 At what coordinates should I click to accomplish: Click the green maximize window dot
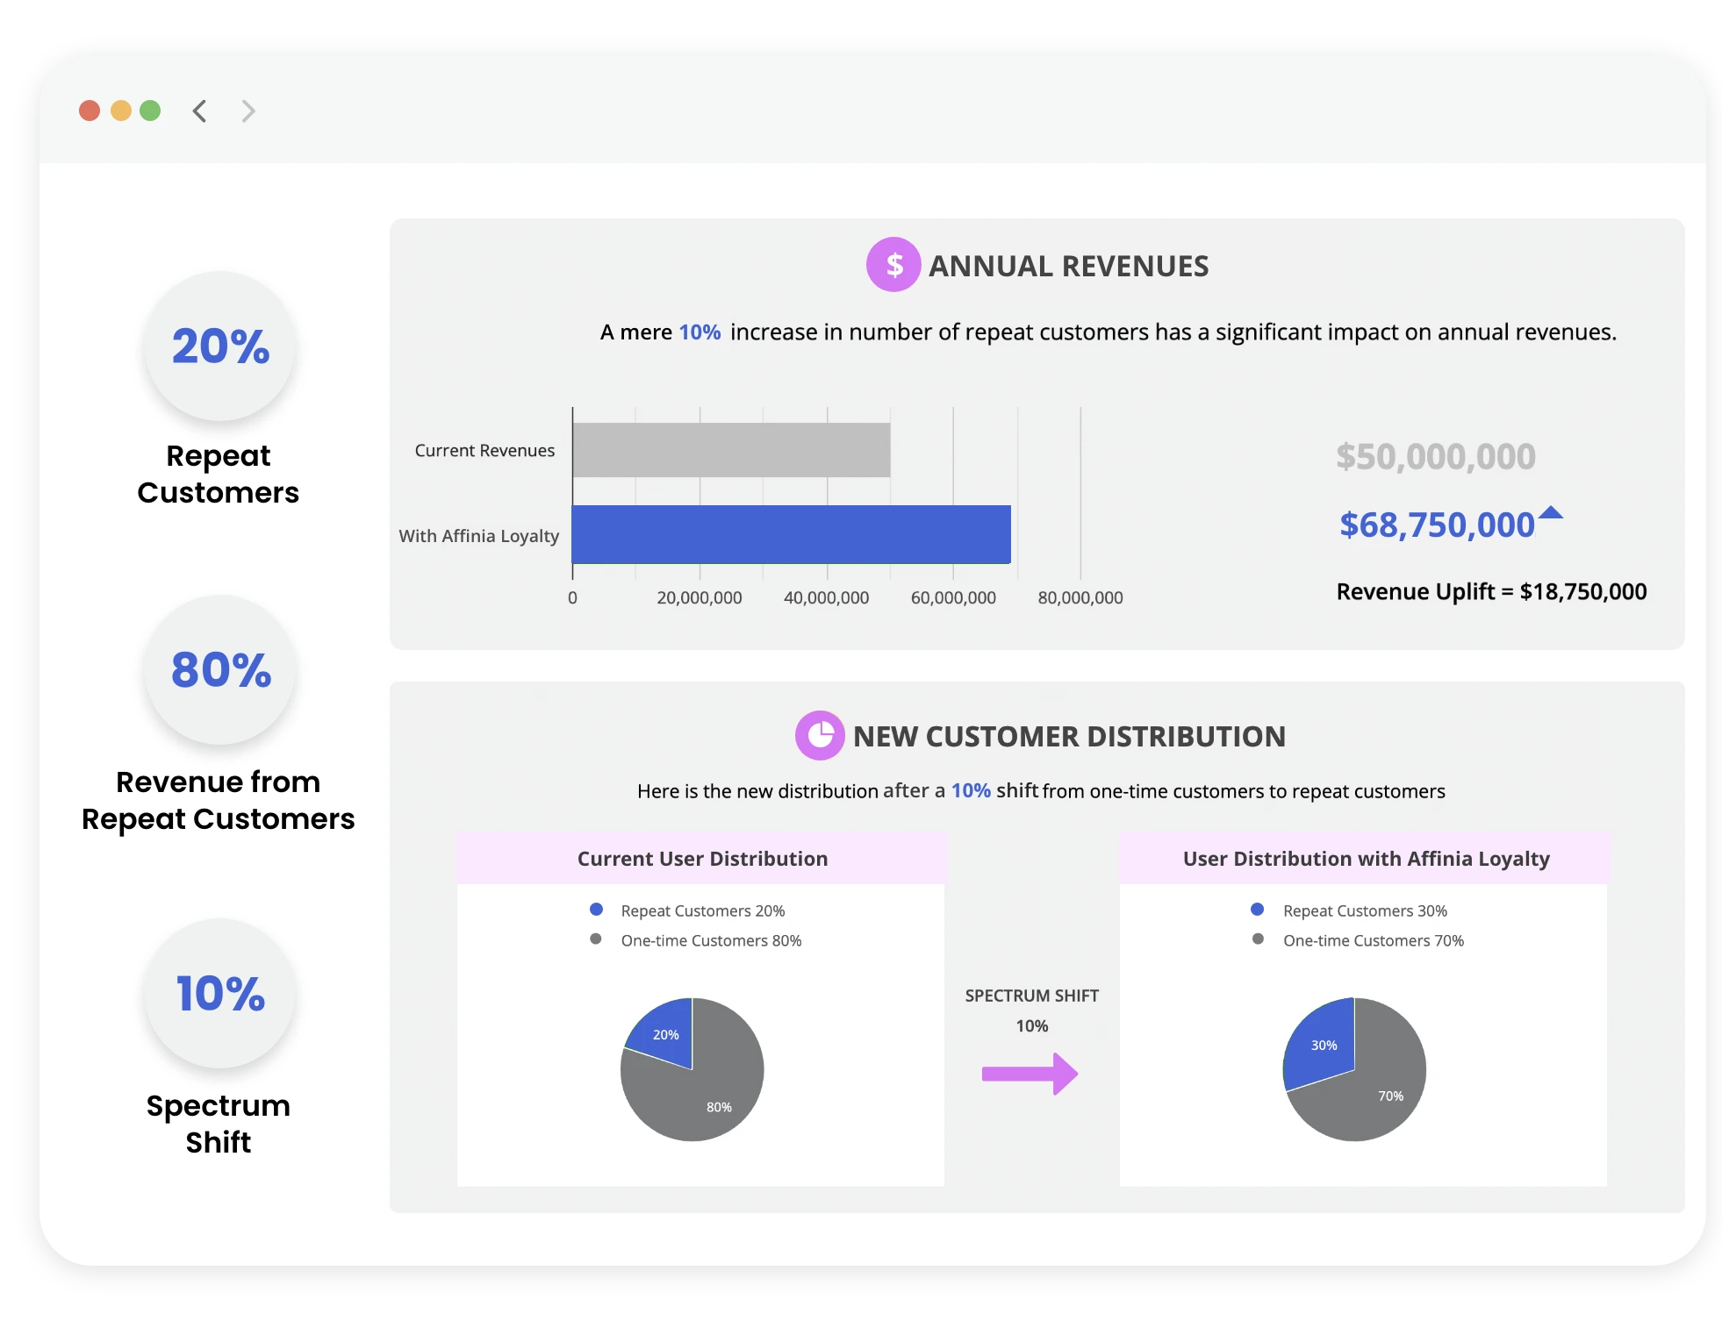click(150, 111)
